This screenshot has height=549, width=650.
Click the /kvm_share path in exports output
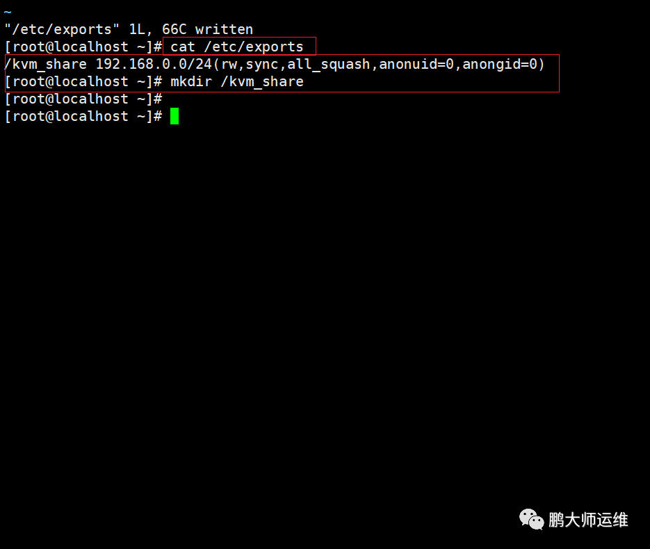tap(46, 64)
